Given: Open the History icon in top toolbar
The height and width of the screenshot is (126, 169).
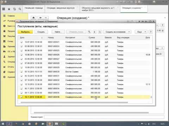Looking at the screenshot, I should click(14, 9).
